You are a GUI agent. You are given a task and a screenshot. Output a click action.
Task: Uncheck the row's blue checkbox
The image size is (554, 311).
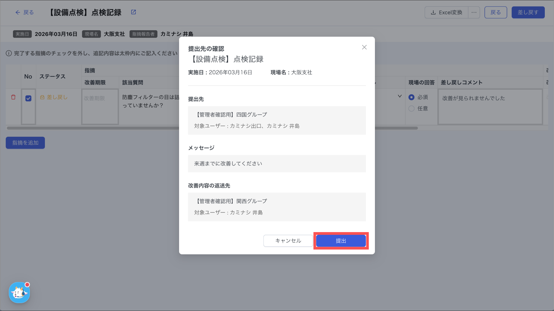(28, 98)
